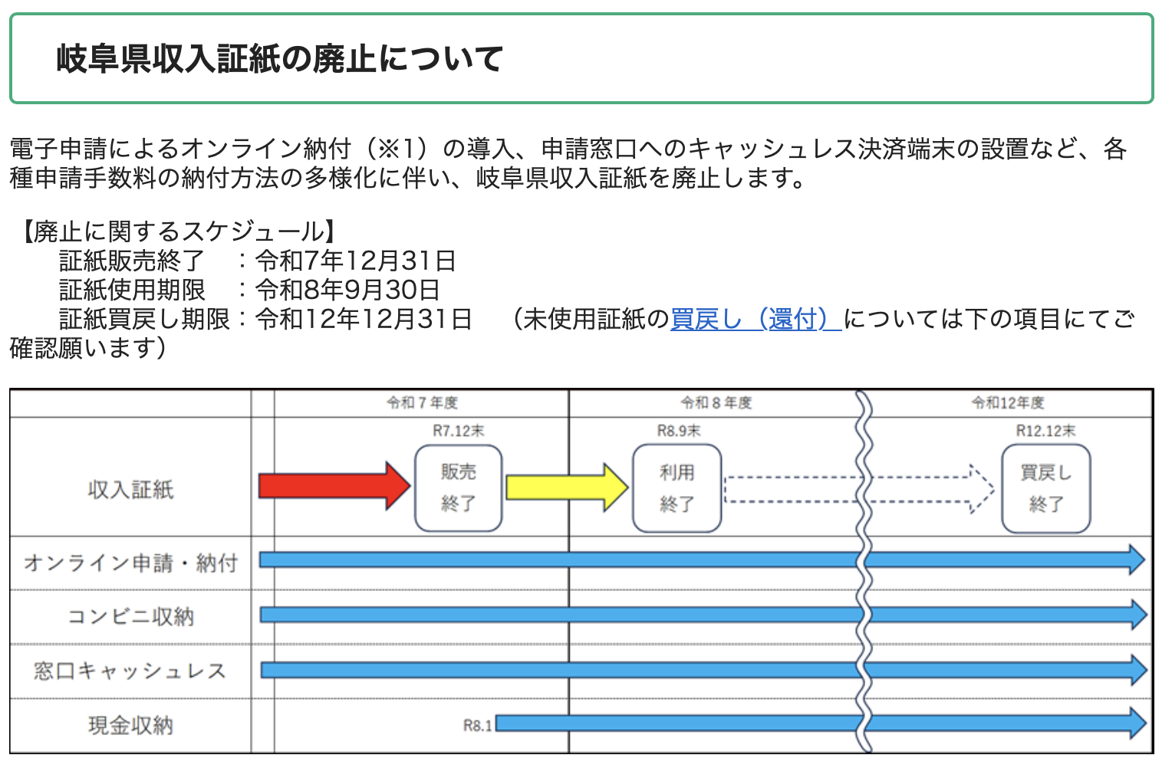1172x768 pixels.
Task: Click the blue arrow in 窓口キャッシュレス row
Action: click(703, 671)
